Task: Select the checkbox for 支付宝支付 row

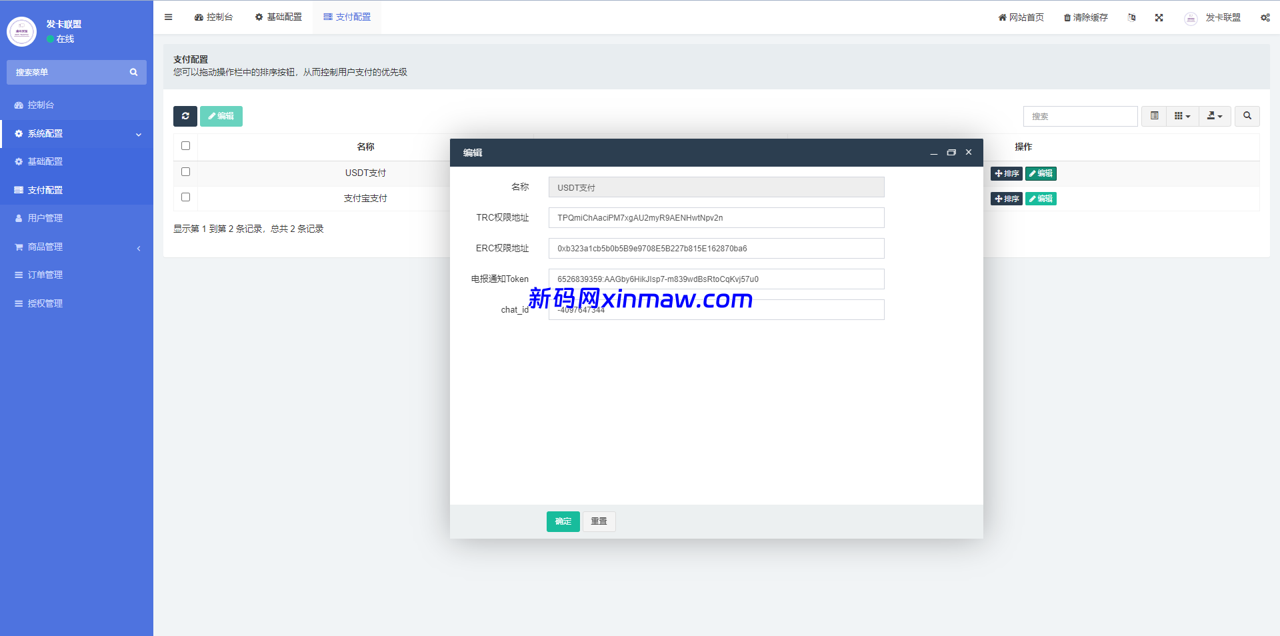Action: pos(186,197)
